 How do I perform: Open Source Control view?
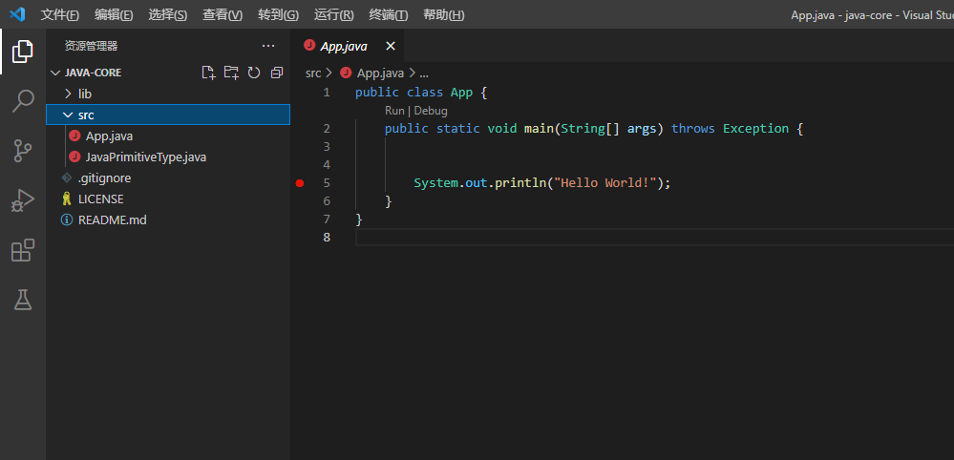(23, 151)
